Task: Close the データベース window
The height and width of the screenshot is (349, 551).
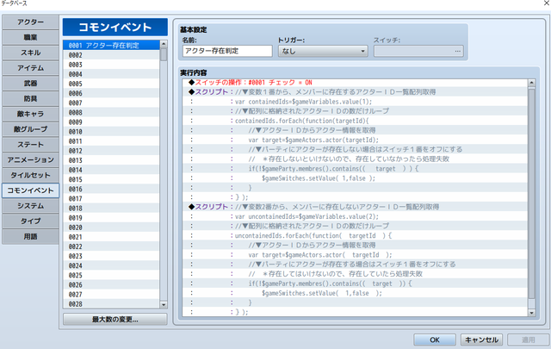Action: 547,3
